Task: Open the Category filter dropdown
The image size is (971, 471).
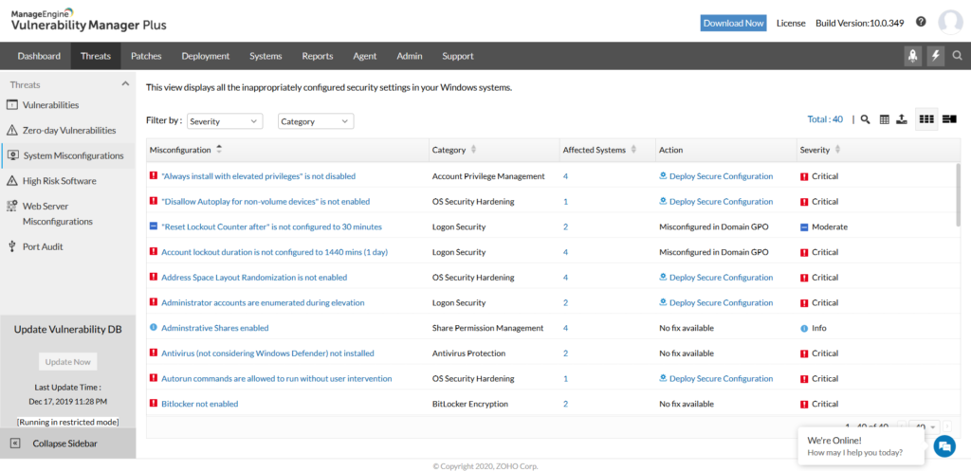Action: 315,121
